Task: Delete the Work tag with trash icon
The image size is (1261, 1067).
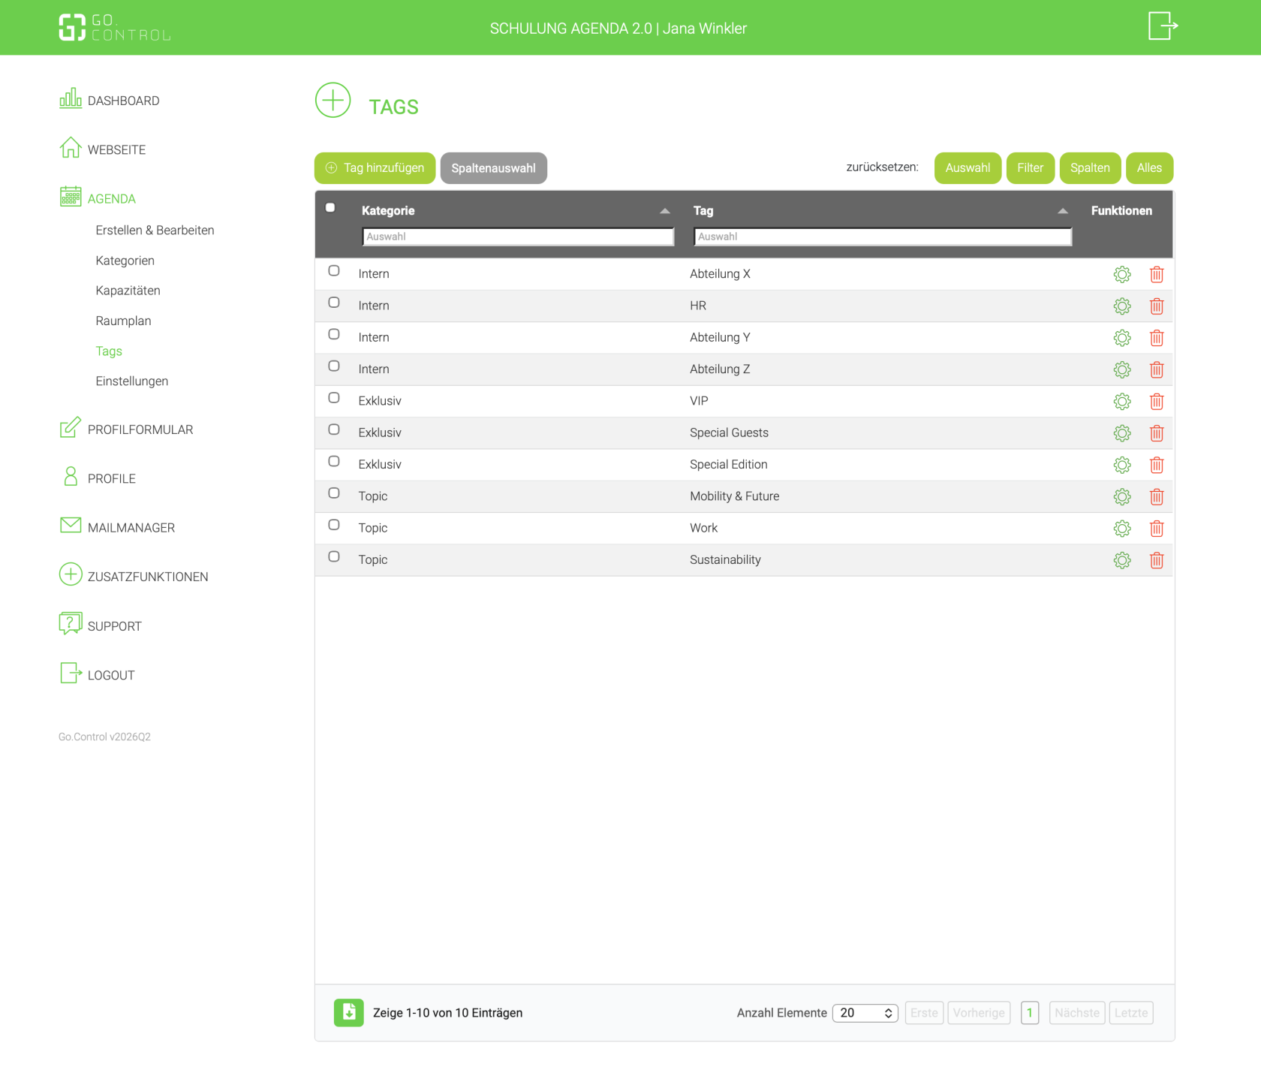Action: [1157, 529]
